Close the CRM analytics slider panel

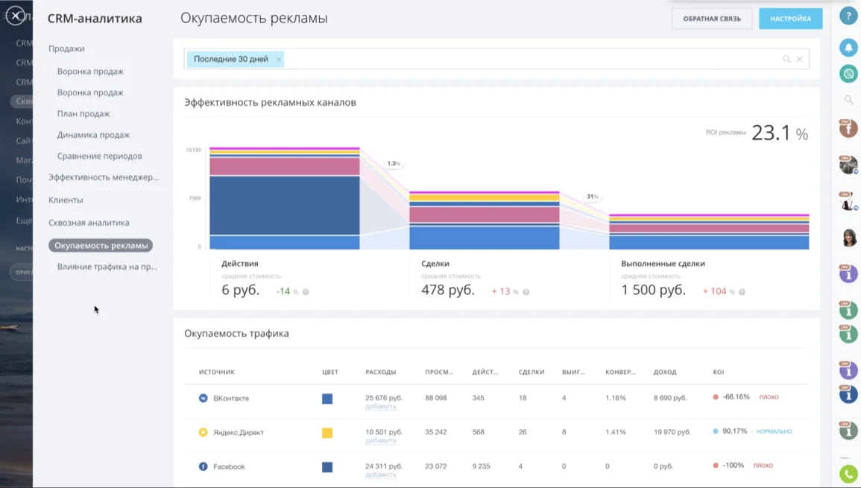15,15
